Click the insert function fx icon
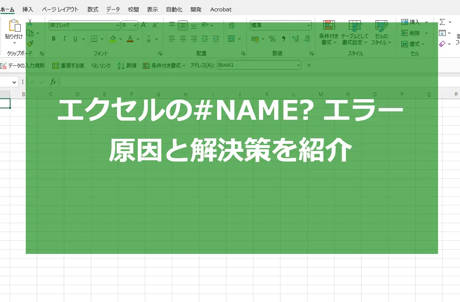 click(53, 82)
